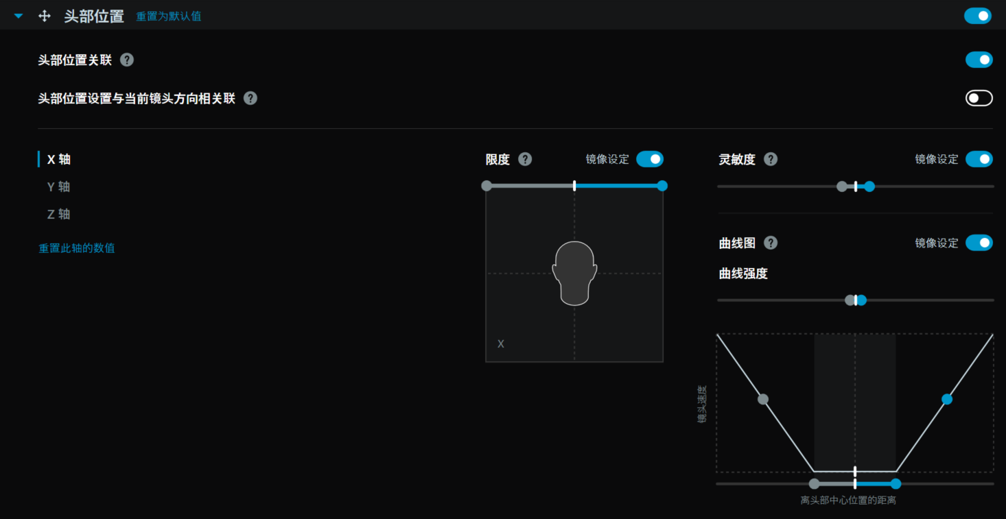Click 重置为默认值 link
1006x519 pixels.
(168, 16)
